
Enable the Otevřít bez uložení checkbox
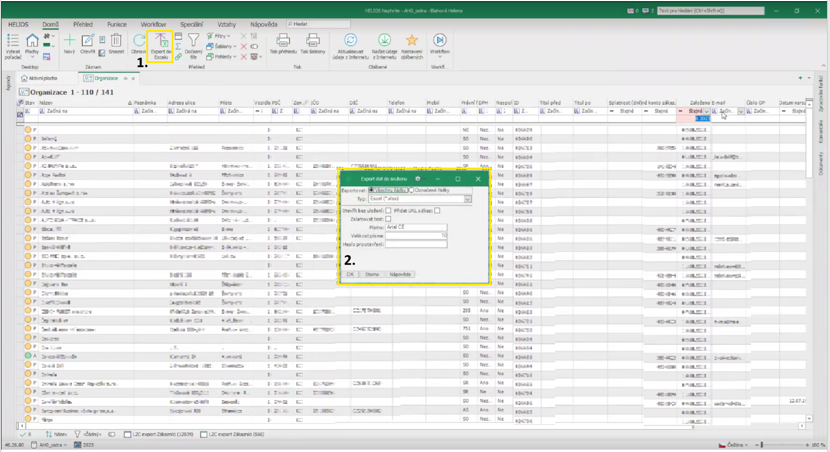click(x=388, y=210)
